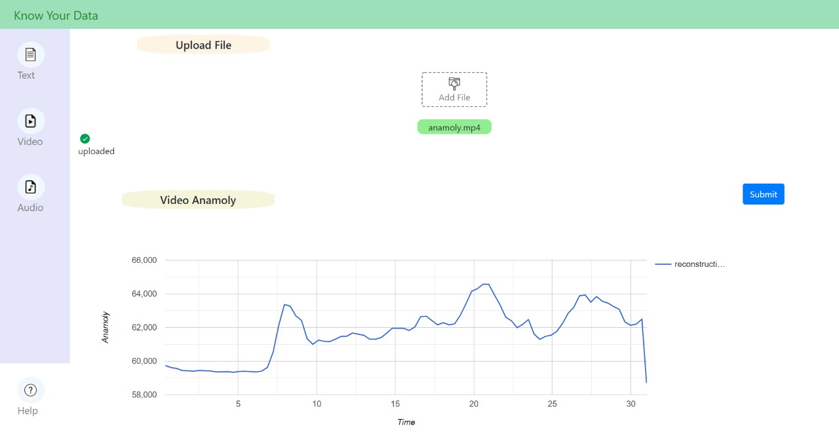This screenshot has width=839, height=436.
Task: Click the 66,000 y-axis label
Action: 144,260
